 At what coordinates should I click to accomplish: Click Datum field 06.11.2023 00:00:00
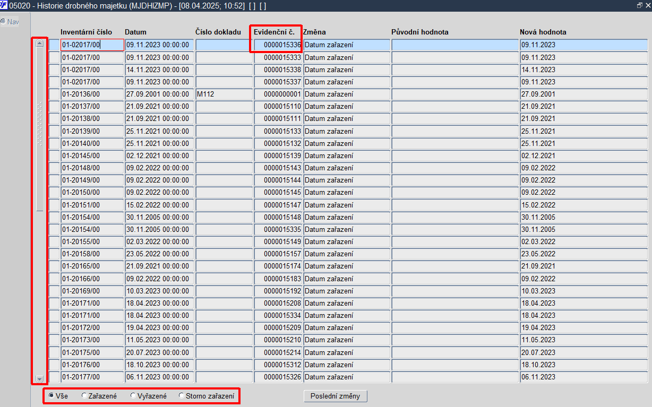coord(159,377)
